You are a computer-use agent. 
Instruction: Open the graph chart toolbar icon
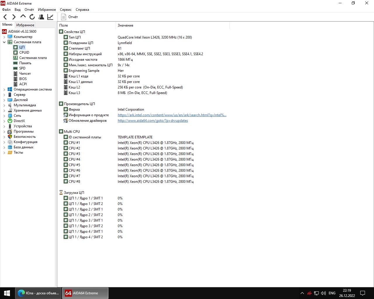pos(50,17)
